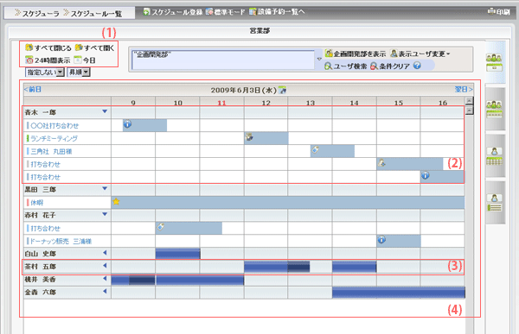Expand all with すべて開く
The width and height of the screenshot is (519, 334).
(x=94, y=48)
